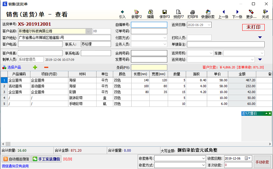Click the horizontal scrollbar right arrow
The height and width of the screenshot is (169, 273).
[270, 144]
